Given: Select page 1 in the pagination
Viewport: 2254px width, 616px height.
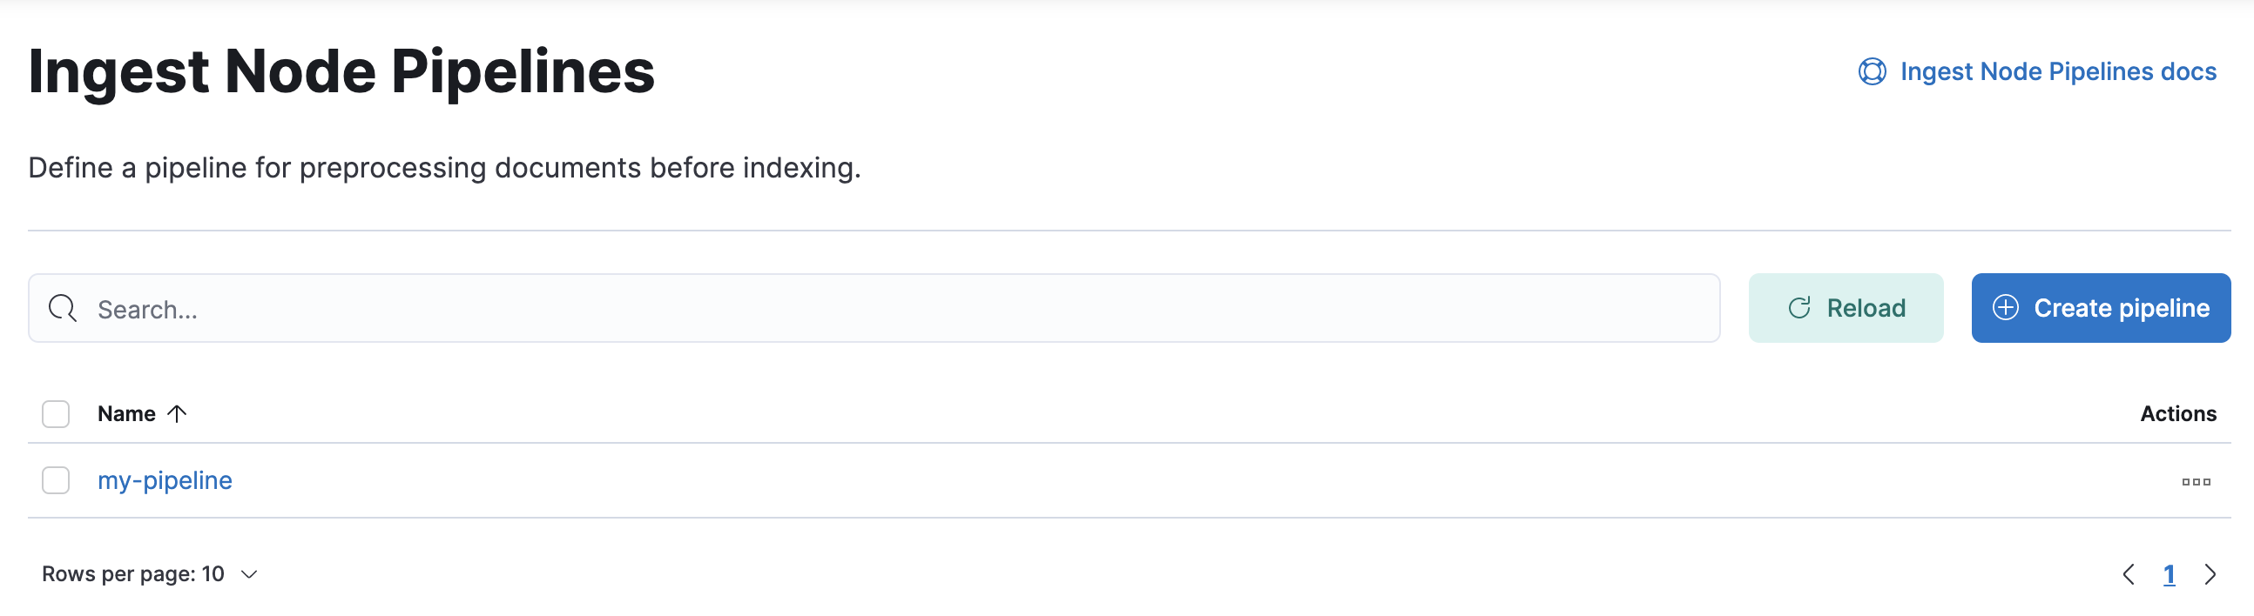Looking at the screenshot, I should (2170, 574).
